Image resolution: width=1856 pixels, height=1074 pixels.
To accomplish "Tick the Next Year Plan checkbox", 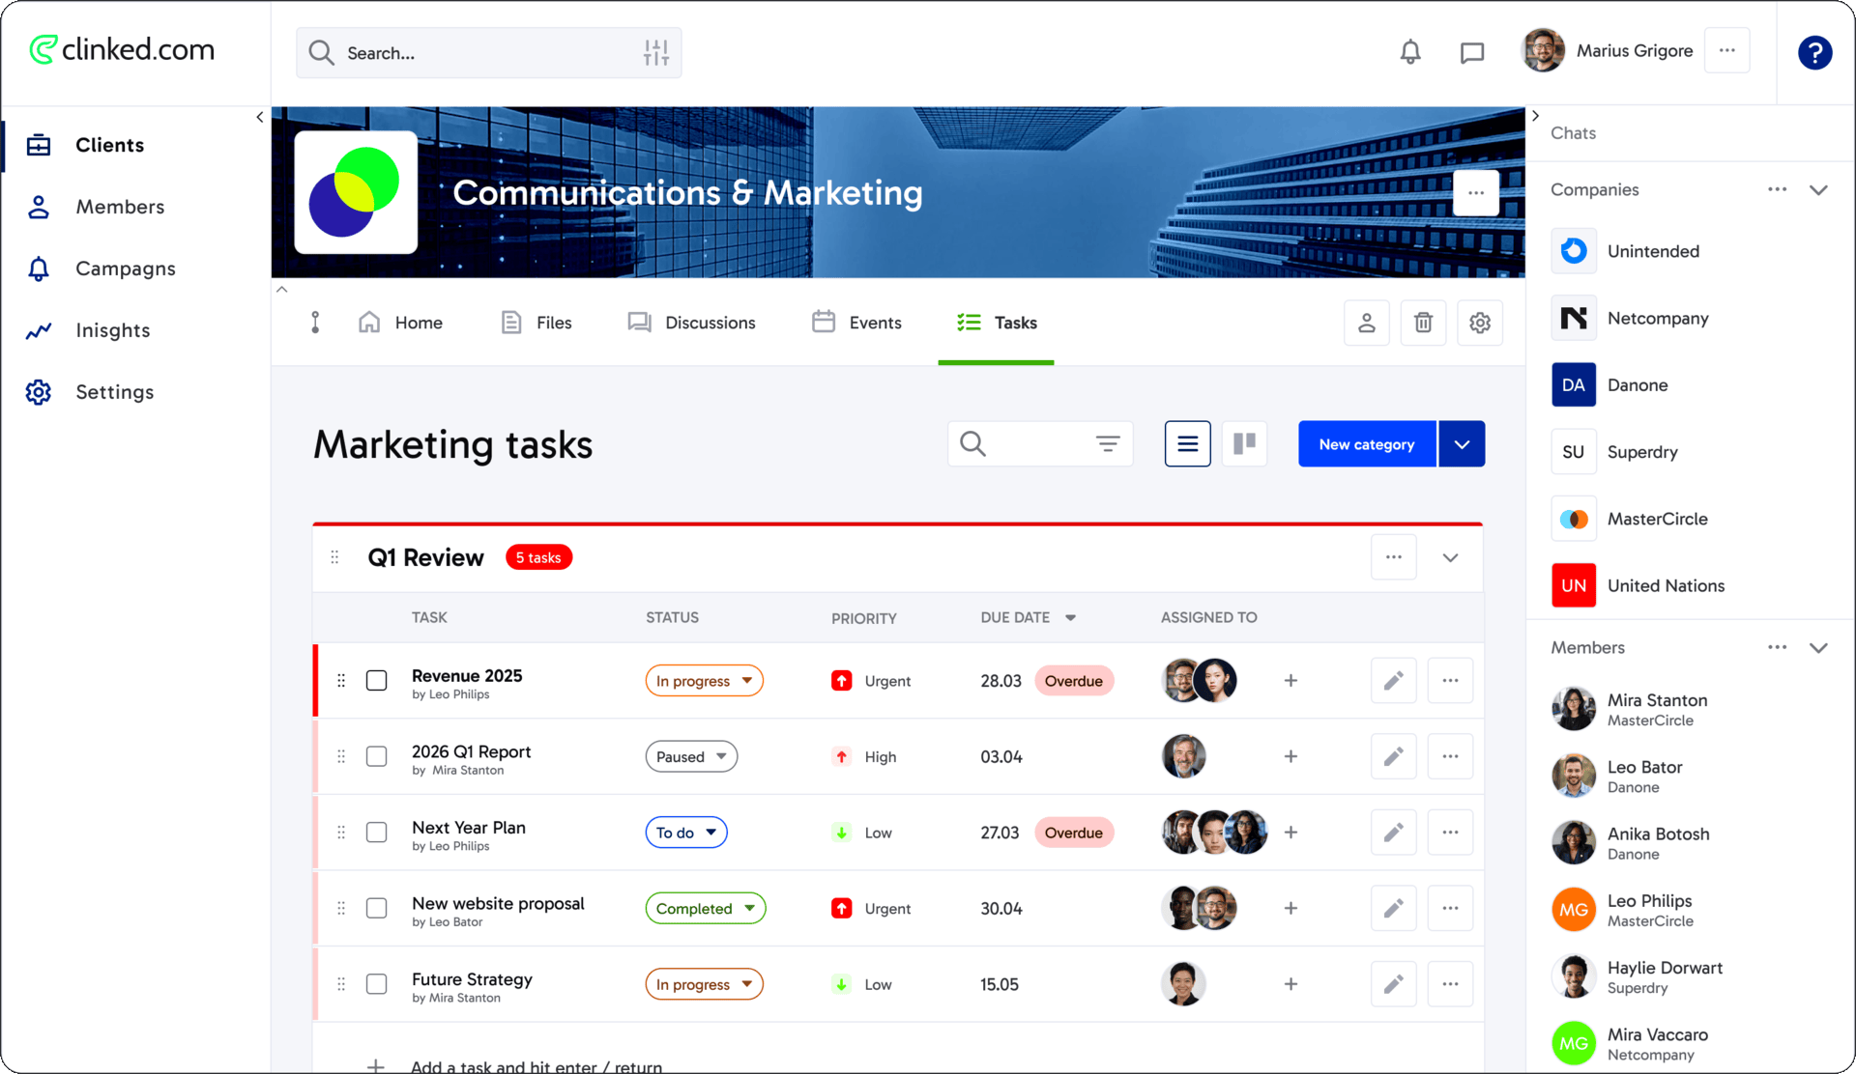I will (377, 833).
